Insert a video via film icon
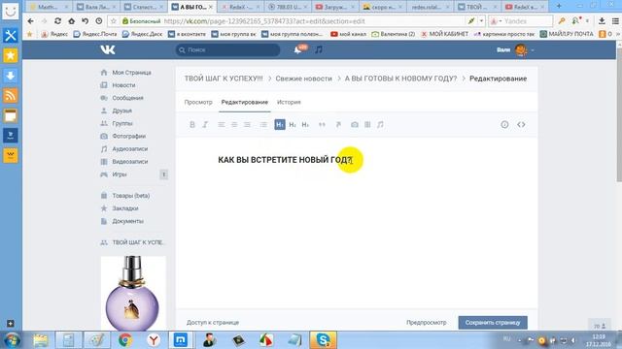622x349 pixels. (x=367, y=125)
